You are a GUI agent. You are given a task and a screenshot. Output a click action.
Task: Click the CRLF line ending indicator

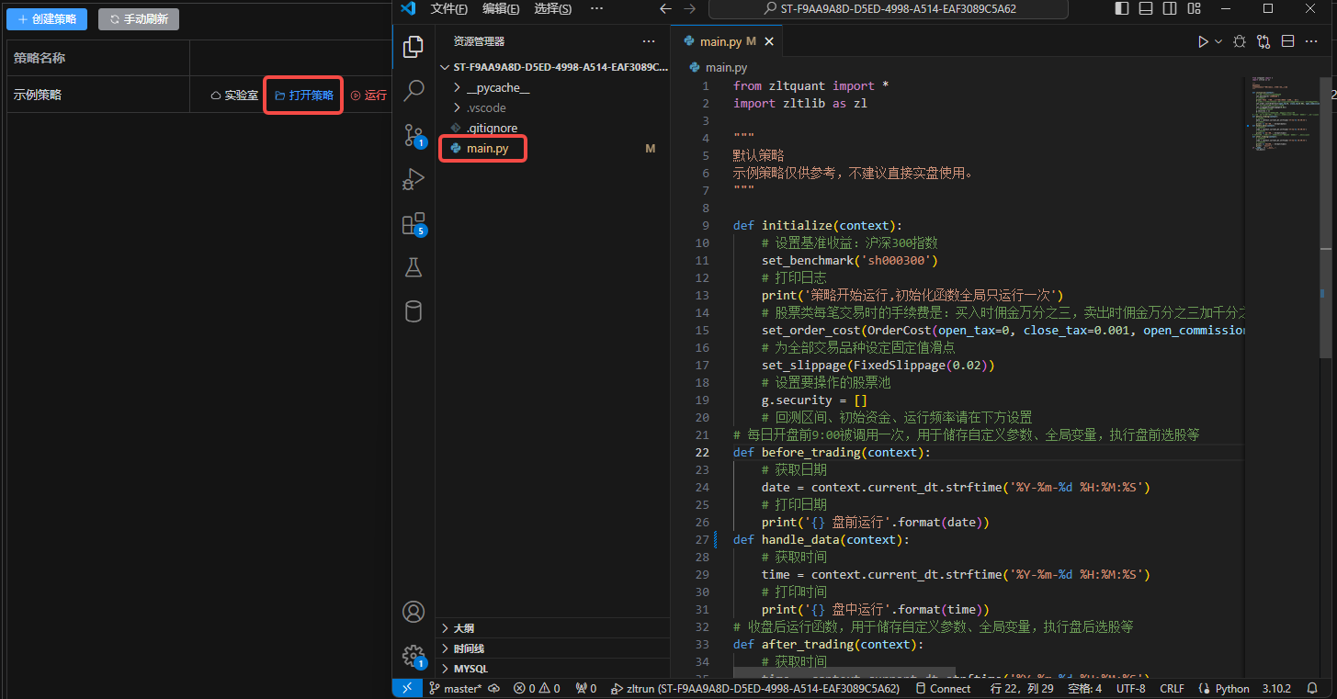click(1172, 688)
